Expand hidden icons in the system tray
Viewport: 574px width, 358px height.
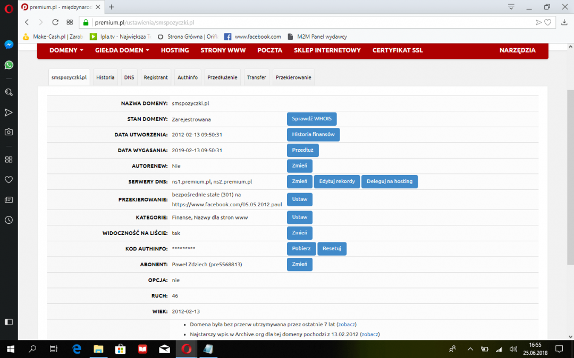[x=470, y=349]
